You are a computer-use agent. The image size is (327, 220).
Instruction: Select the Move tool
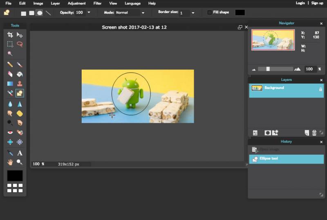point(20,35)
